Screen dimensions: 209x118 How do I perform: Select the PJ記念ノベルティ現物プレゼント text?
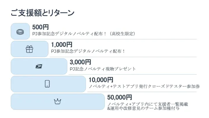coord(103,69)
